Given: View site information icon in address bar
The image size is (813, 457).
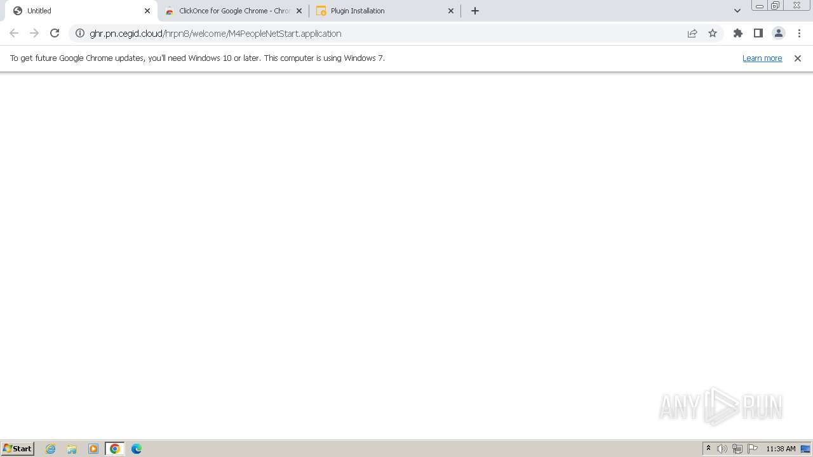Looking at the screenshot, I should tap(80, 33).
